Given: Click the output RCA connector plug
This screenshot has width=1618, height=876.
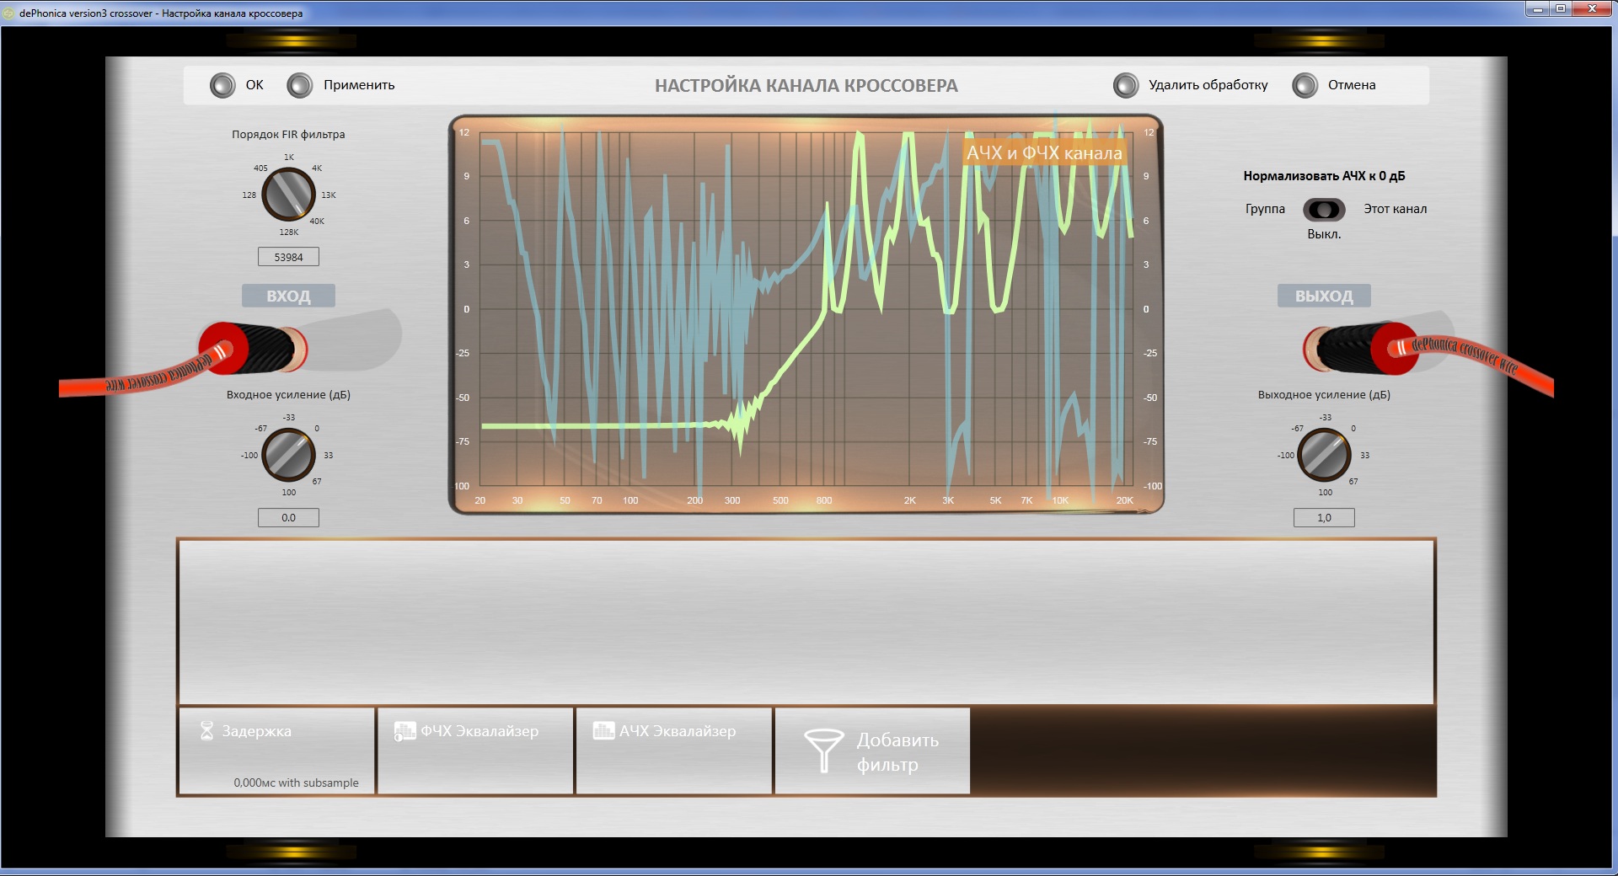Looking at the screenshot, I should 1361,348.
